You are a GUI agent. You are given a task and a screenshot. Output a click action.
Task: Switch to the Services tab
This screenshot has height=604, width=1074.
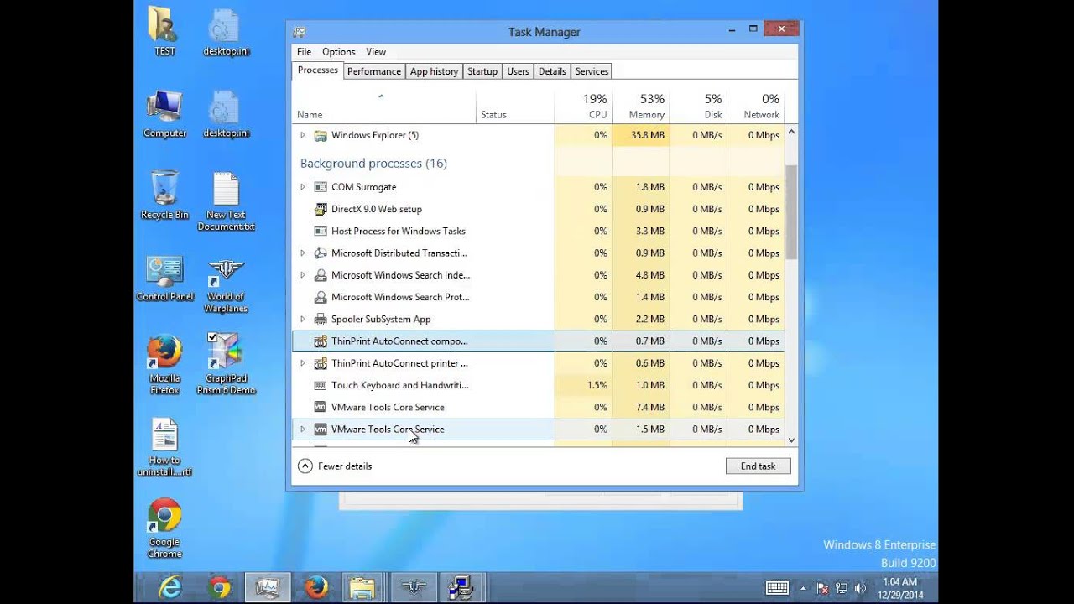click(592, 71)
